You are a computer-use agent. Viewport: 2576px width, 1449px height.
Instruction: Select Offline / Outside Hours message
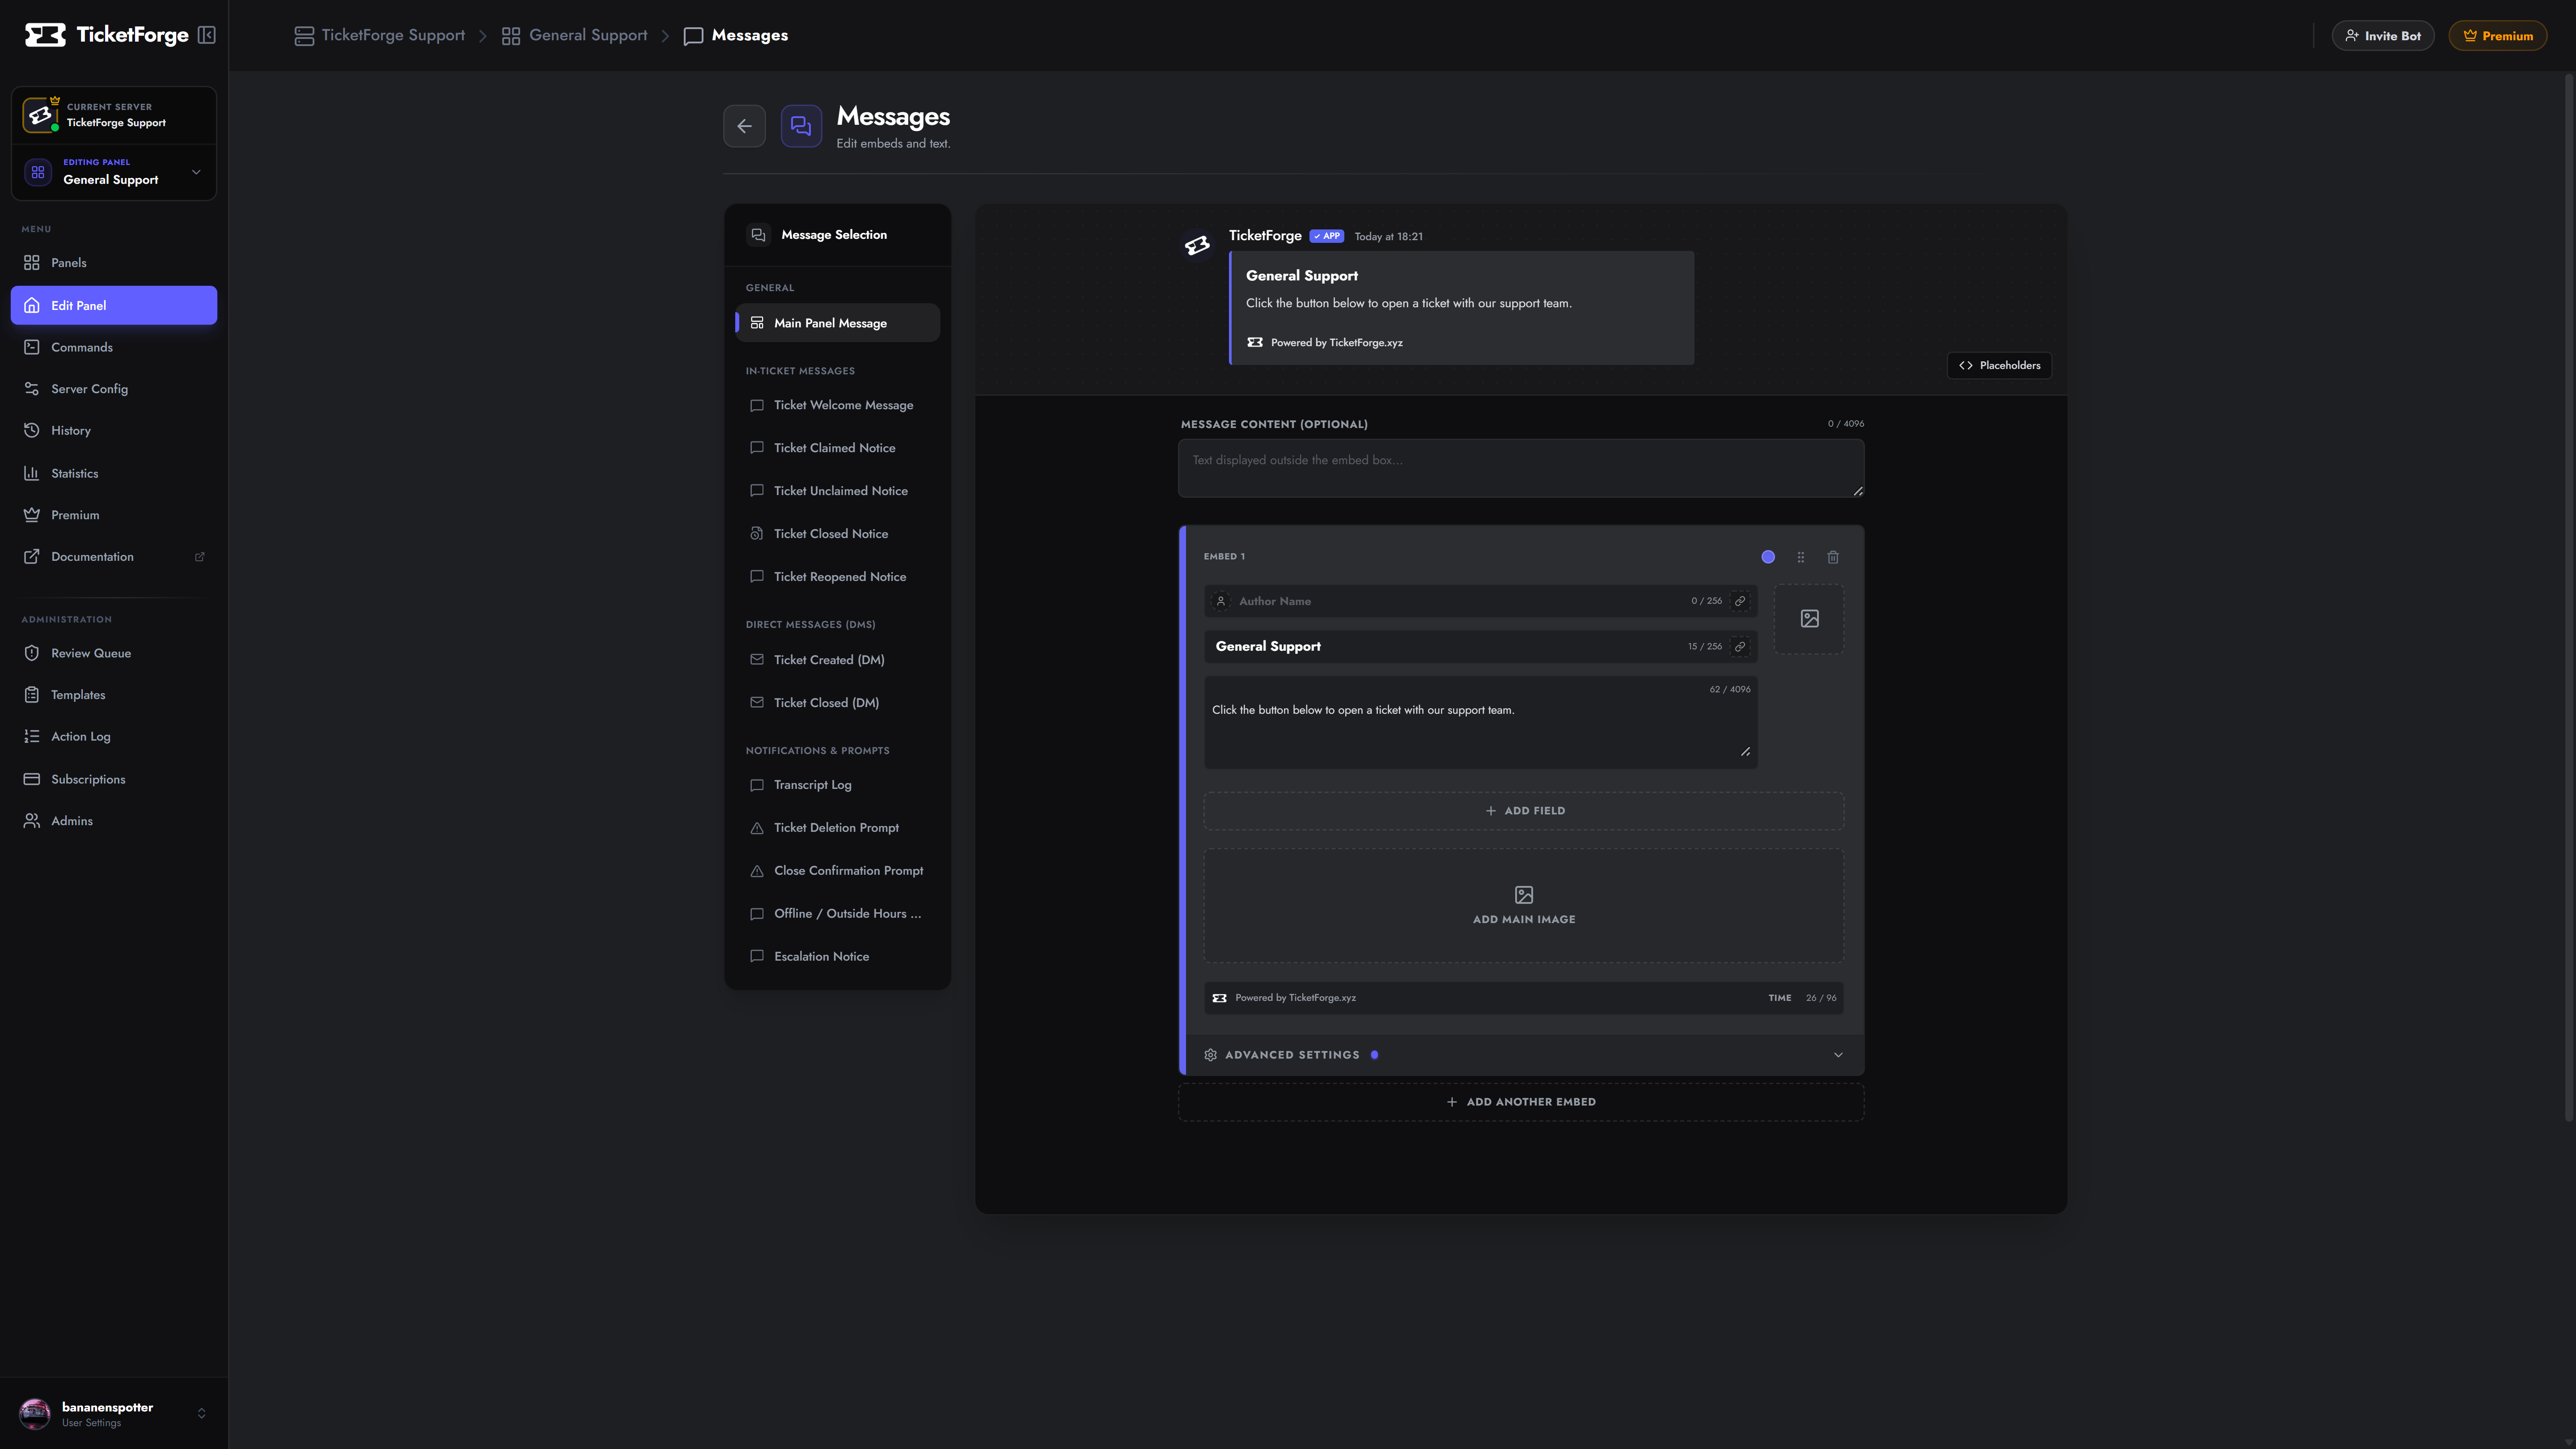[x=838, y=914]
